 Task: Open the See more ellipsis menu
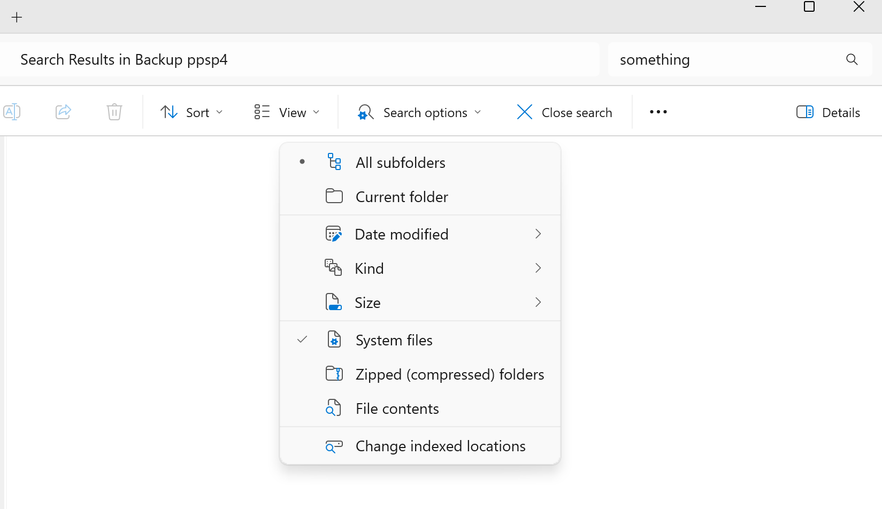658,112
